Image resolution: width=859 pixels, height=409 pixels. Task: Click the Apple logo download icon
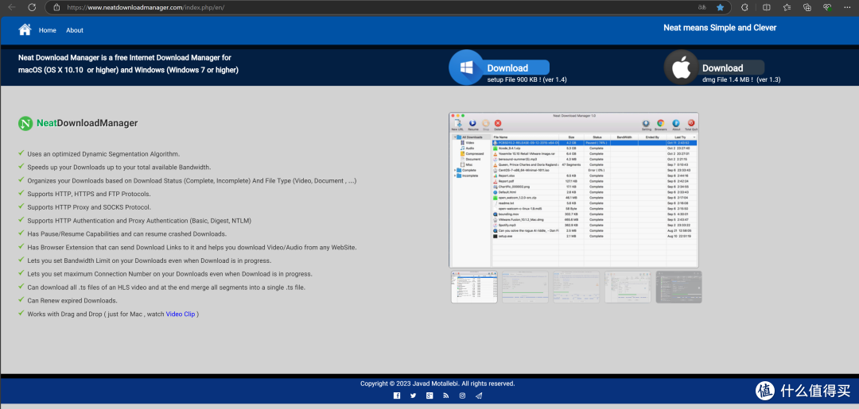tap(681, 68)
